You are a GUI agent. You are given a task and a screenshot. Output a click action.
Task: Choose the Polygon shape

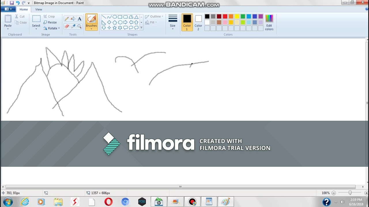tap(131, 17)
